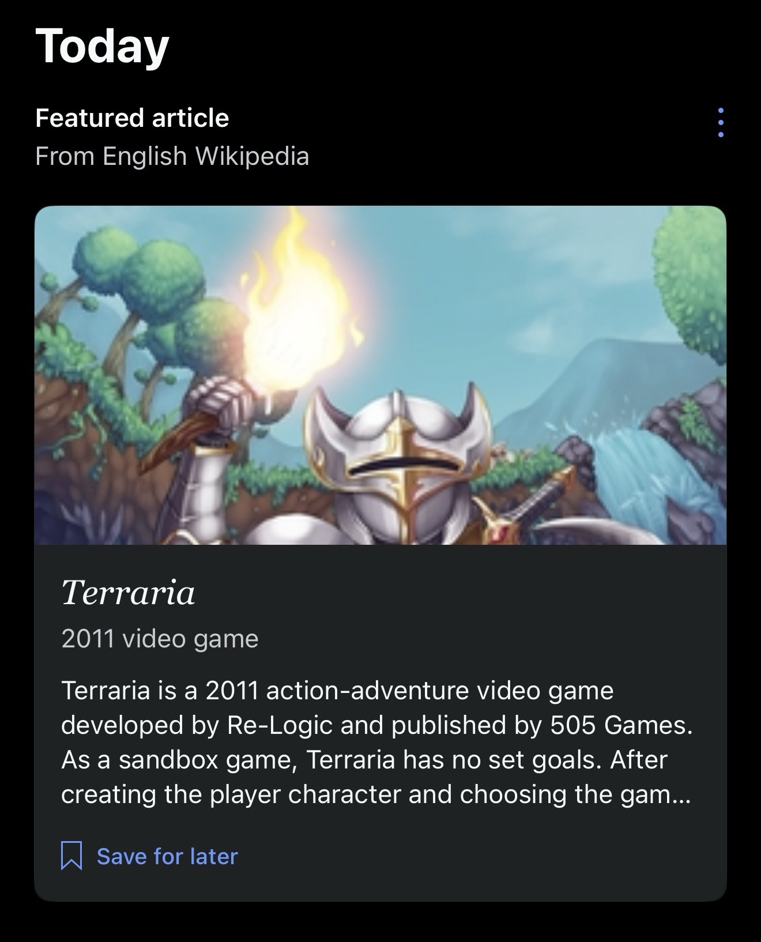The image size is (761, 942).
Task: Open the three-dot overflow menu
Action: click(721, 122)
